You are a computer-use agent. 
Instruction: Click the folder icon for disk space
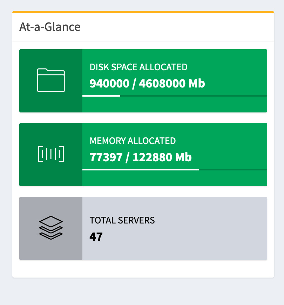coord(51,80)
